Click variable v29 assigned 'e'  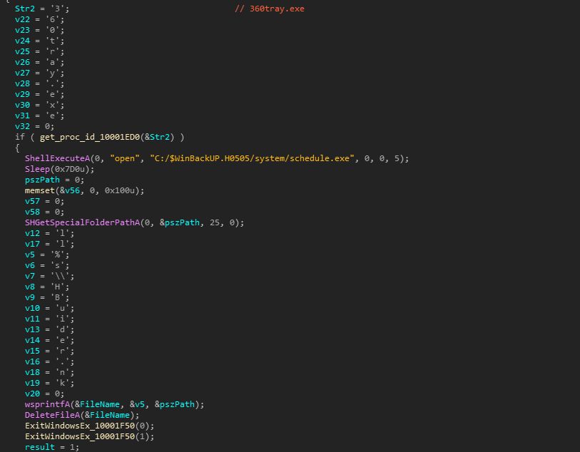[x=22, y=94]
